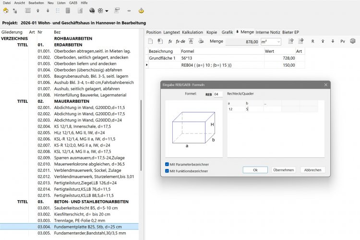
Task: Select position 03.005 Fundamenterder row
Action: [69, 233]
